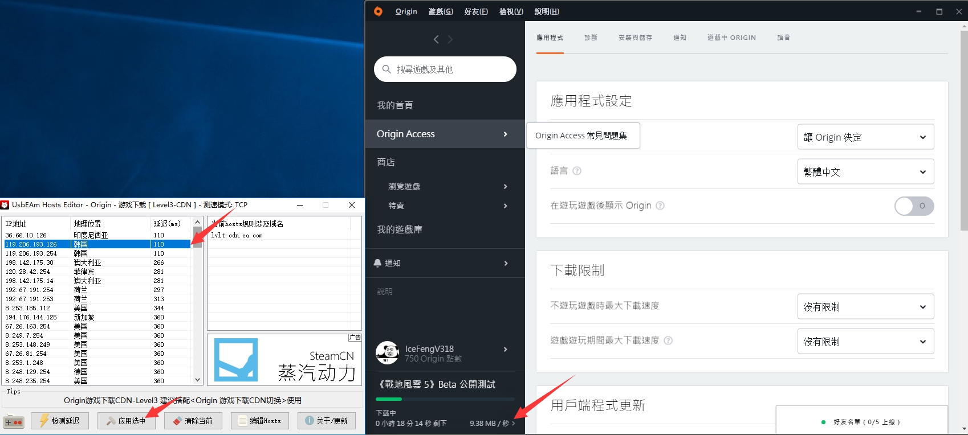Open 我的遊戲庫 in sidebar
The image size is (968, 435).
pyautogui.click(x=400, y=229)
